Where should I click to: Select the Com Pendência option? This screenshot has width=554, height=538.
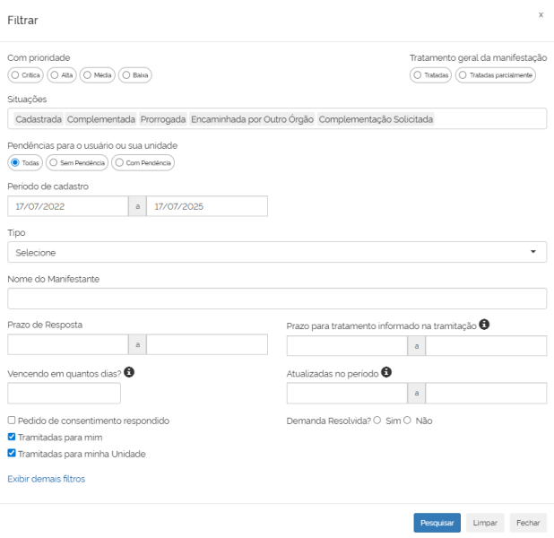[119, 162]
